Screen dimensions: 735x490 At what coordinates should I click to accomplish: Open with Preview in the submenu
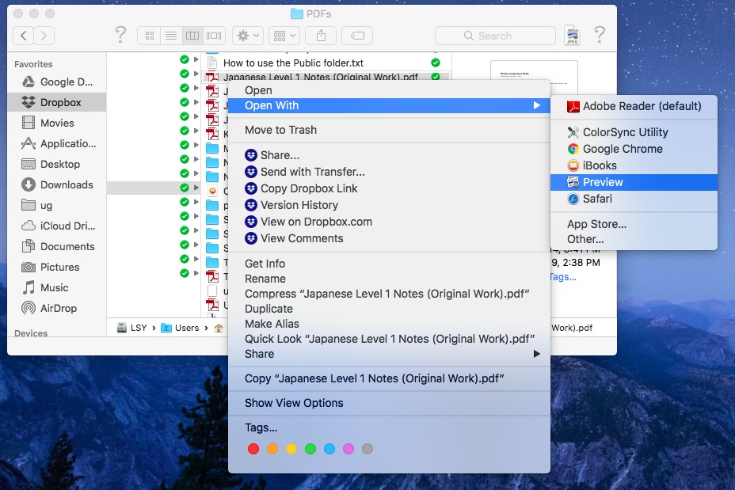pyautogui.click(x=602, y=182)
